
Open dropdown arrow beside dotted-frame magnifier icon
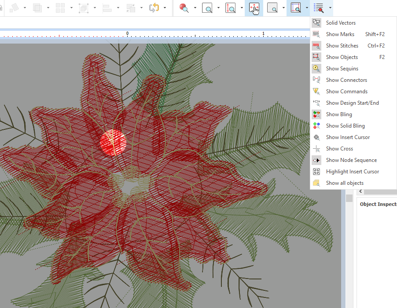point(307,8)
